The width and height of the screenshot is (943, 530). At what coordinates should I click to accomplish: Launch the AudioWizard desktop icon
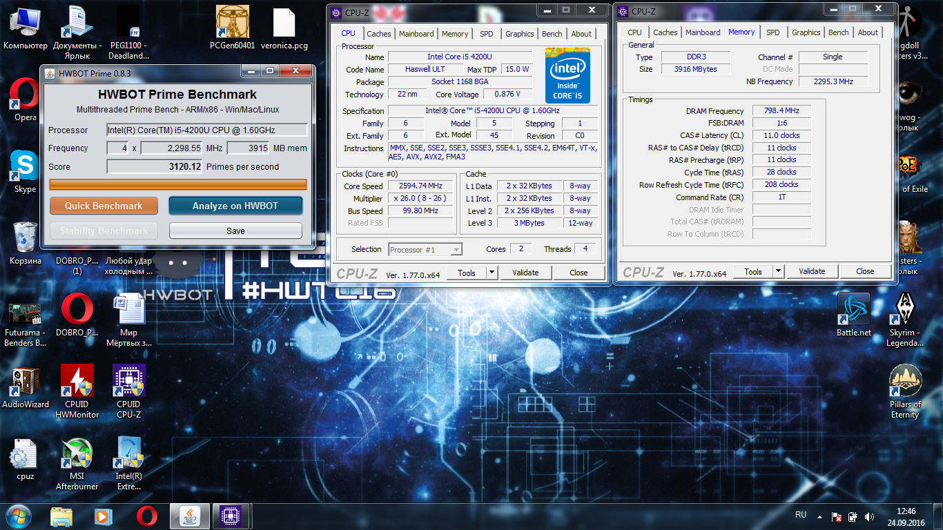click(26, 387)
